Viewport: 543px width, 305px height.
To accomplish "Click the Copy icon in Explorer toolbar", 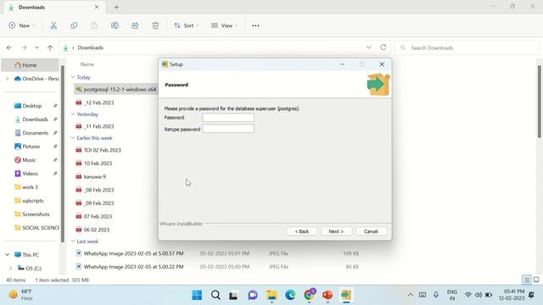I will click(74, 25).
